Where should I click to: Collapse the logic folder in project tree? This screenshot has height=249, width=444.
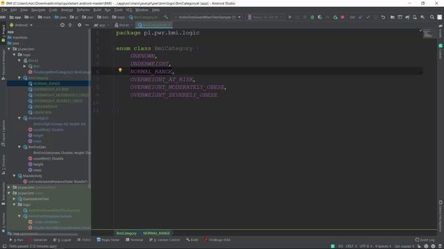click(x=14, y=55)
